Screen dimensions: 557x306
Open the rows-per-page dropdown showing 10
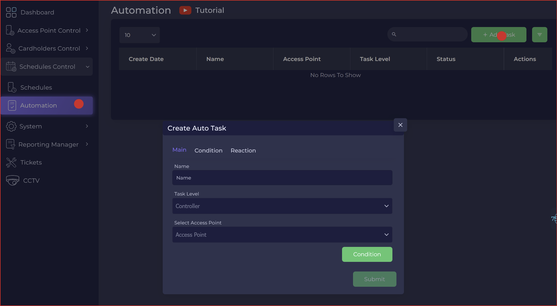pos(140,35)
